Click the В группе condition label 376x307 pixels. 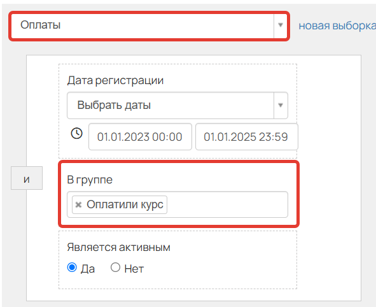coord(90,180)
